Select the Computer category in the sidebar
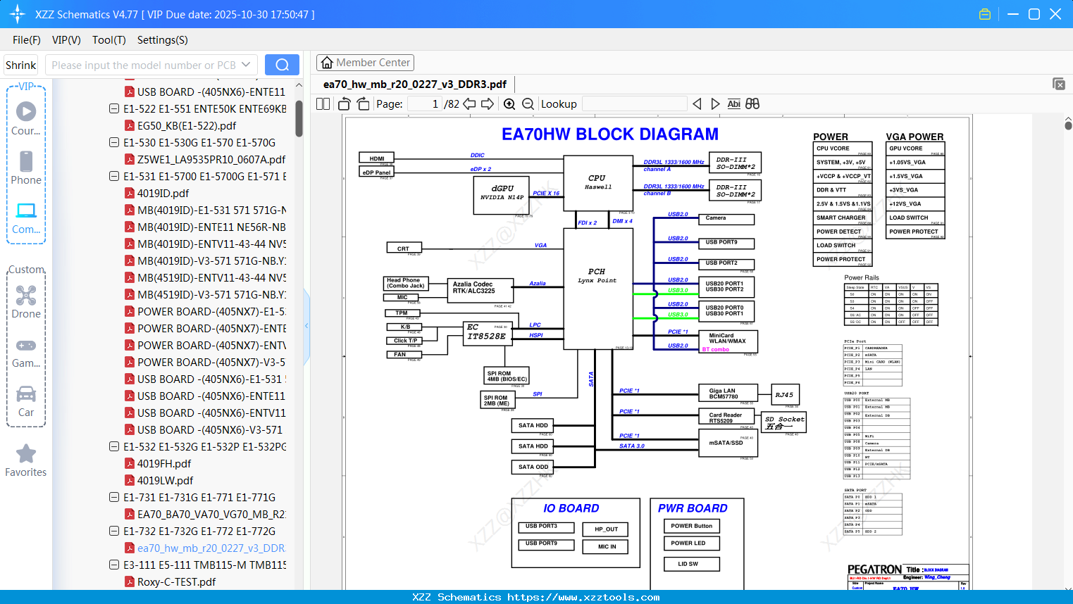 pyautogui.click(x=26, y=218)
